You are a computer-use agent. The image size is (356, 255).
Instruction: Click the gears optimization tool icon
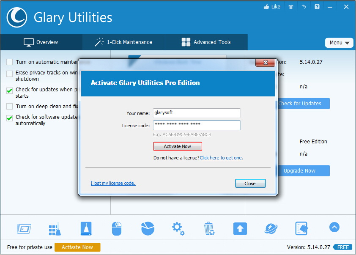click(x=178, y=228)
